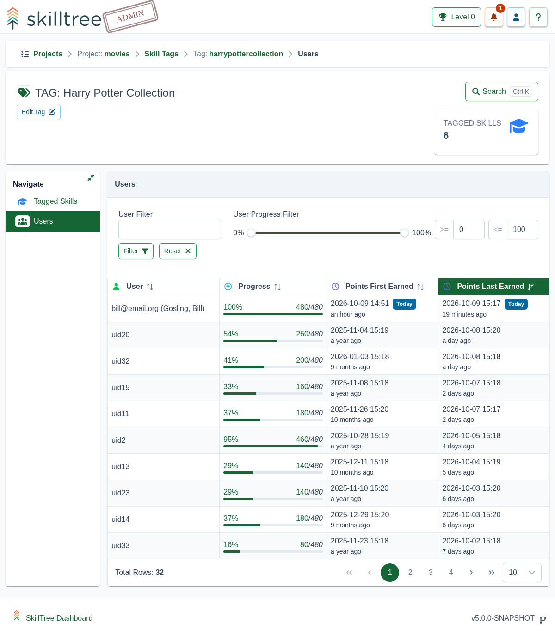555x635 pixels.
Task: Open the movies project breadcrumb link
Action: pos(117,54)
